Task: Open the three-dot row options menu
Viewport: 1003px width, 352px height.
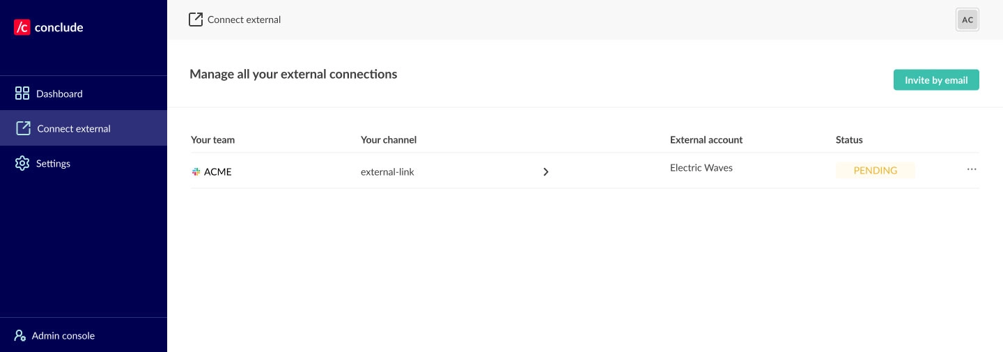Action: tap(972, 169)
